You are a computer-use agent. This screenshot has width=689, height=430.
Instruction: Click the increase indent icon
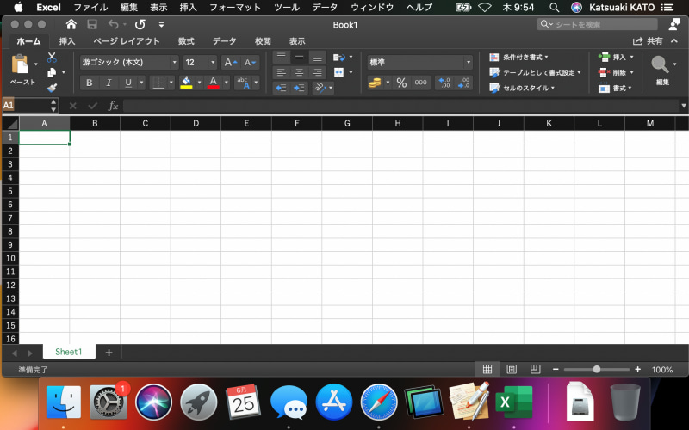click(299, 88)
